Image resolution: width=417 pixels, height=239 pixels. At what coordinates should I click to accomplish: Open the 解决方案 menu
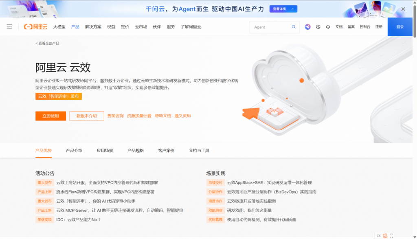coord(93,27)
